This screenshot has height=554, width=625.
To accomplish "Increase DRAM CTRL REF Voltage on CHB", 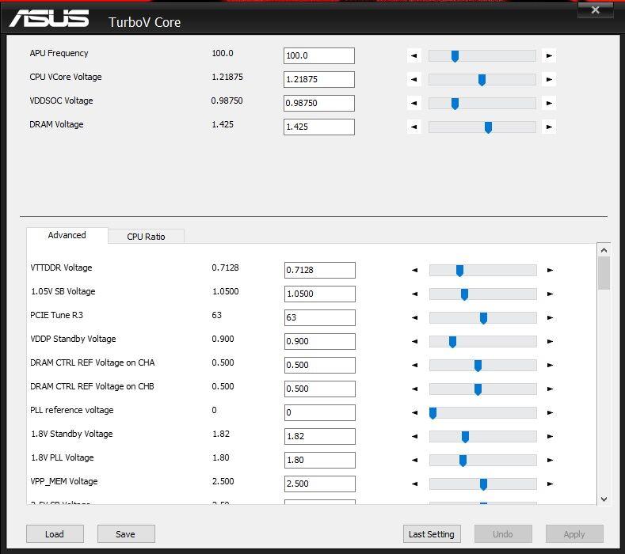I will click(x=550, y=389).
